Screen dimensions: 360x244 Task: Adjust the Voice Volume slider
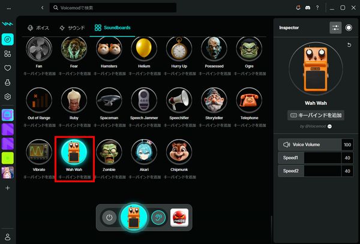[316, 144]
